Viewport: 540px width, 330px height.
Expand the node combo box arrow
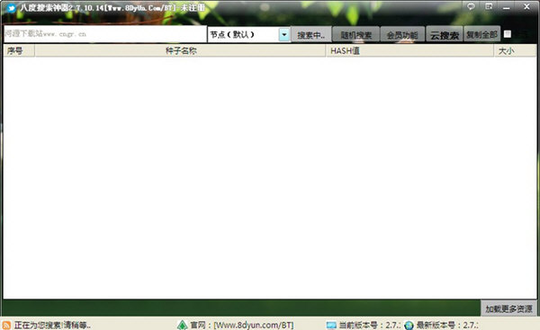tap(284, 35)
